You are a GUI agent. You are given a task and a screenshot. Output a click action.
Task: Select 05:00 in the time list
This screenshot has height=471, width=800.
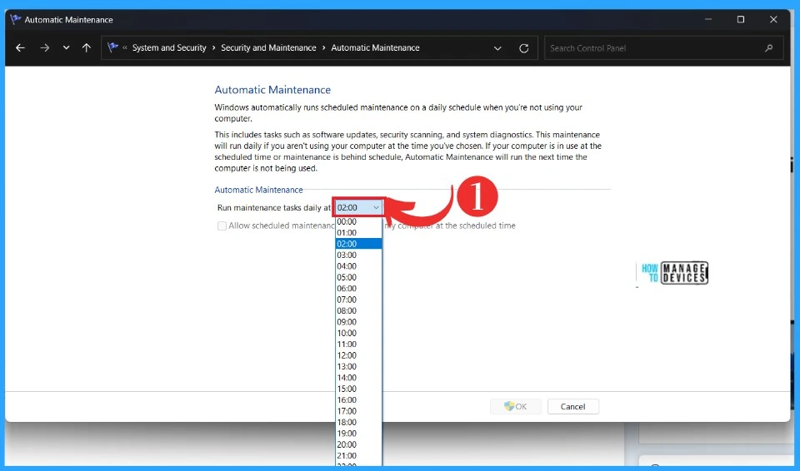tap(358, 277)
